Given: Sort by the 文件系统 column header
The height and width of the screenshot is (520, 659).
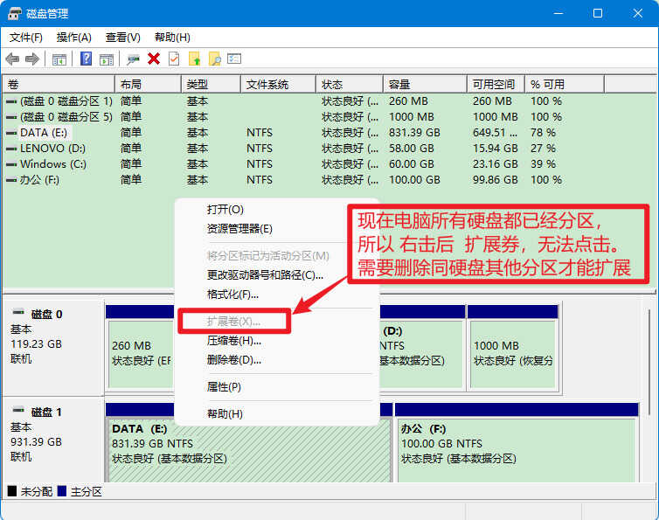Looking at the screenshot, I should [x=278, y=85].
